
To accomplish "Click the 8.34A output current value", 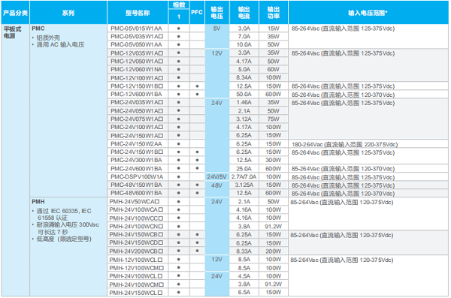I will point(244,77).
